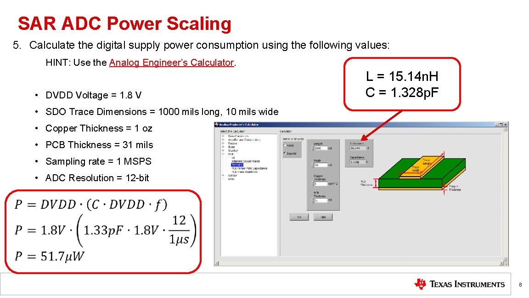Select the Metric radio button
This screenshot has width=529, height=298.
[x=284, y=145]
